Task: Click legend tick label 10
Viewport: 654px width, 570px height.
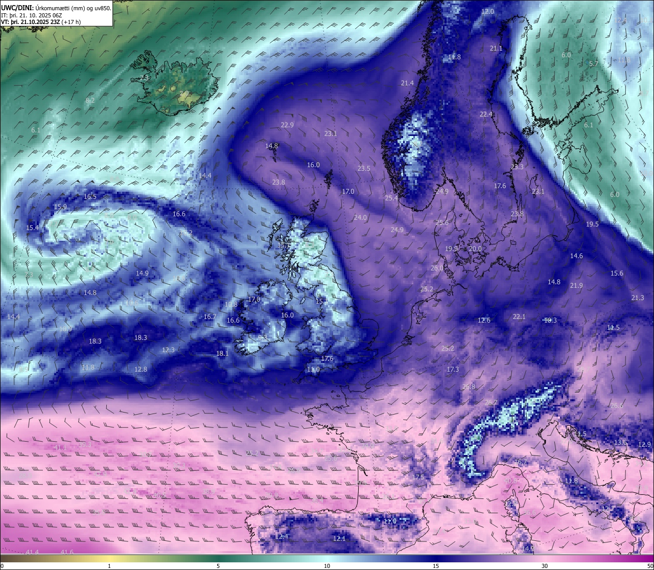Action: pos(327,566)
